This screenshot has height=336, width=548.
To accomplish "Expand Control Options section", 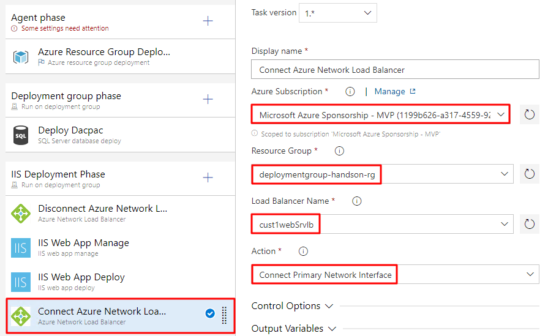I will 292,306.
